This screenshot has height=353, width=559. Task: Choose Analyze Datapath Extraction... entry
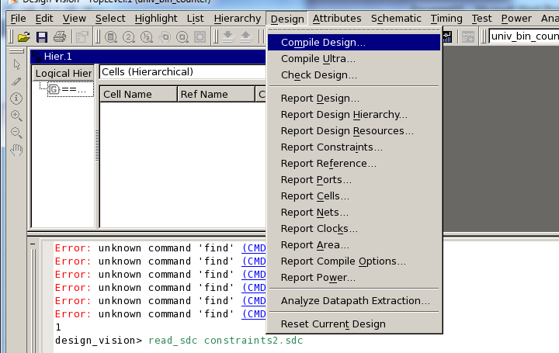pyautogui.click(x=354, y=301)
